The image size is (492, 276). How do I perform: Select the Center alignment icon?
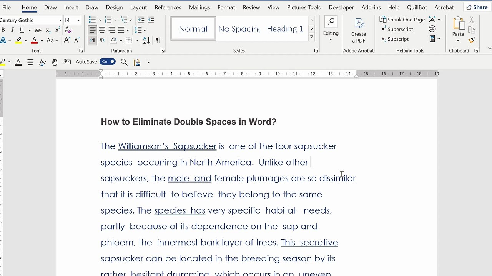(x=102, y=30)
